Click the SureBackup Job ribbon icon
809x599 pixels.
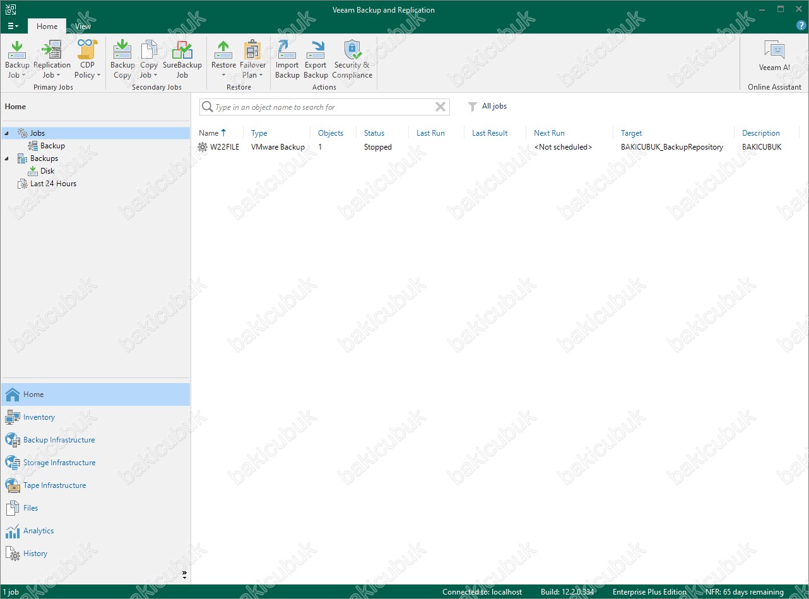click(182, 49)
